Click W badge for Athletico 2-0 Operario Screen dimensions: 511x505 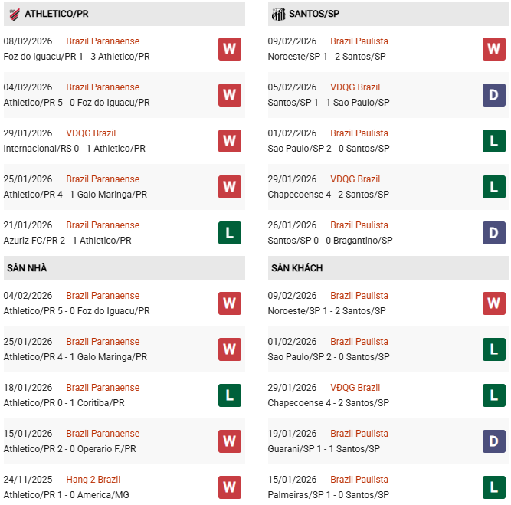click(230, 441)
